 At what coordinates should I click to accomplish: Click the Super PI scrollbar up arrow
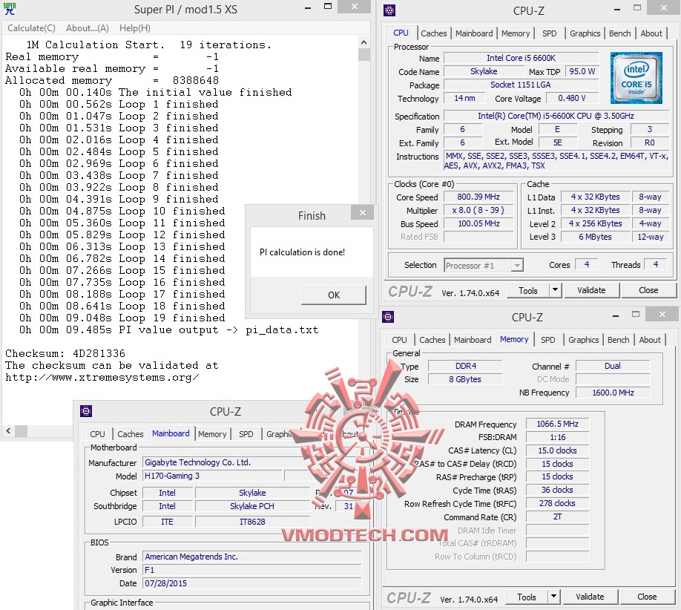click(364, 42)
